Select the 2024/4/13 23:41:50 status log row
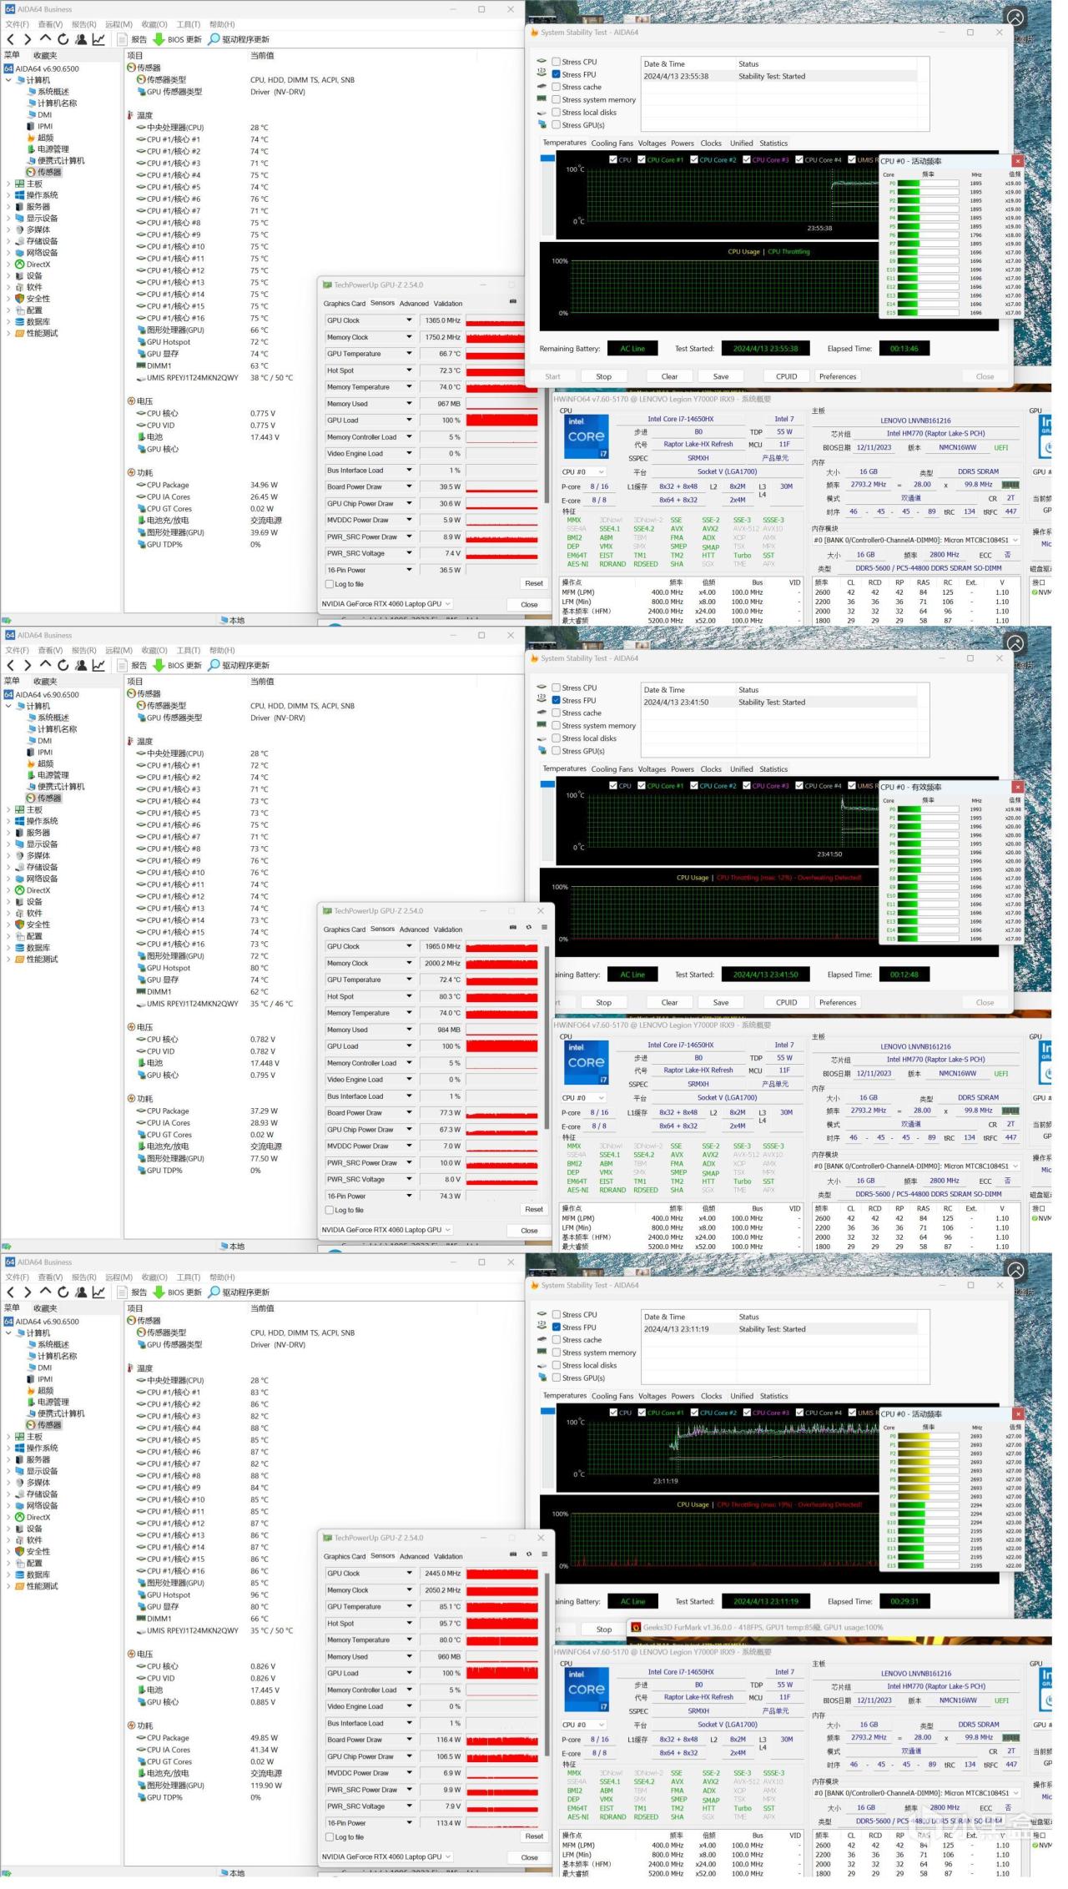The height and width of the screenshot is (1889, 1068). [784, 703]
